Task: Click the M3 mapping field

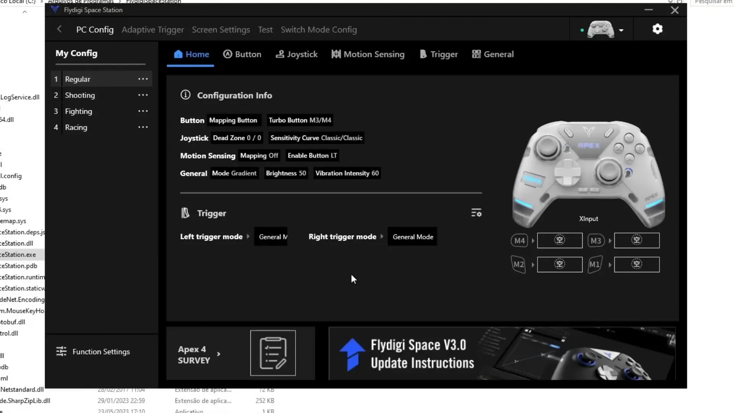Action: click(x=637, y=241)
